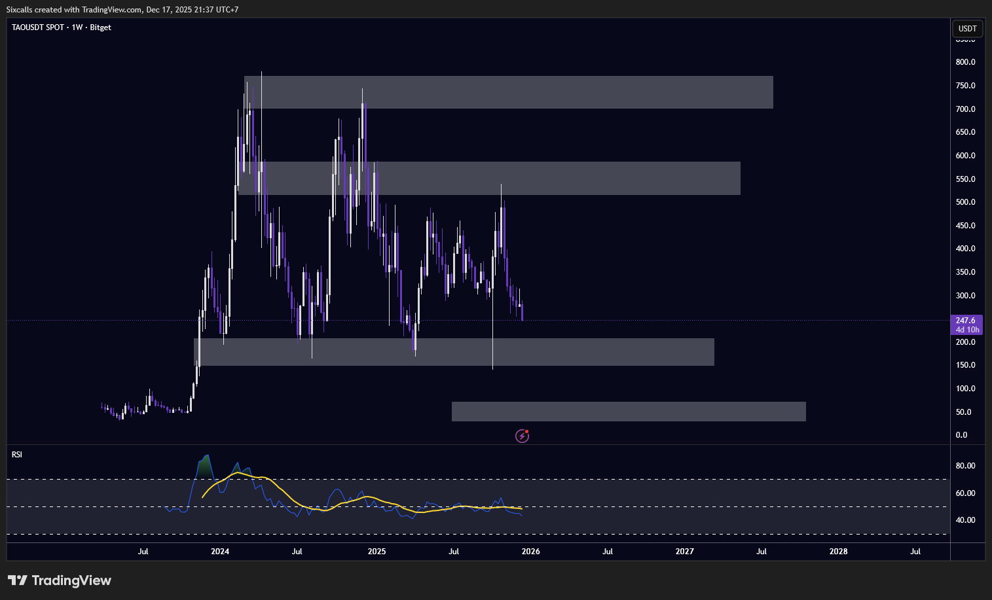Screen dimensions: 992x600
Task: Open the USDT currency selector
Action: (x=967, y=28)
